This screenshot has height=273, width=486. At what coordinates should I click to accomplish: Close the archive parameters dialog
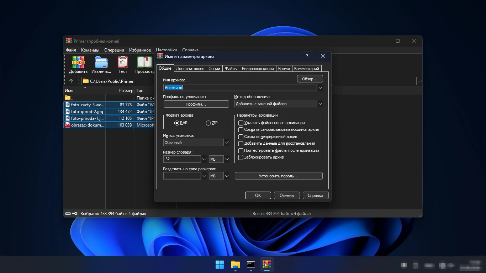[323, 56]
